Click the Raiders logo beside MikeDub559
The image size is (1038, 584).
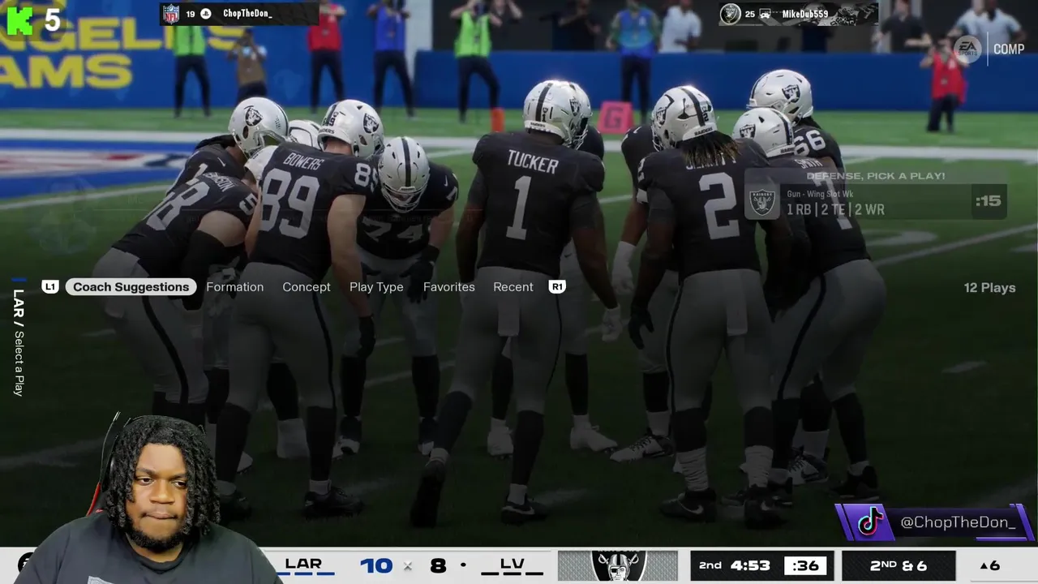(x=731, y=14)
